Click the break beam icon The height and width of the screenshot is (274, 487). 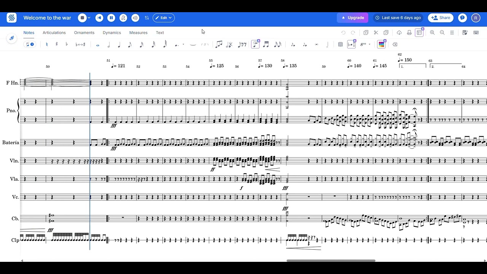[x=229, y=45]
